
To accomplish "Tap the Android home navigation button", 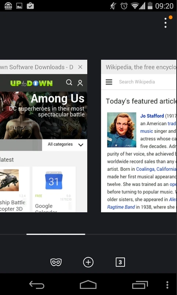I will coord(88,284).
